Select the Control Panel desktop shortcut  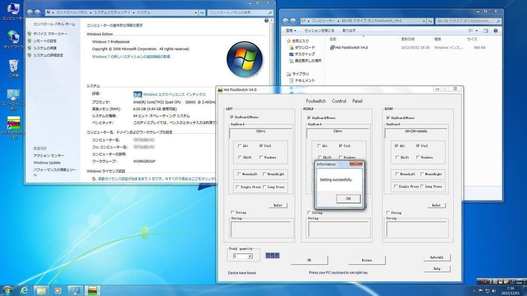tap(13, 99)
